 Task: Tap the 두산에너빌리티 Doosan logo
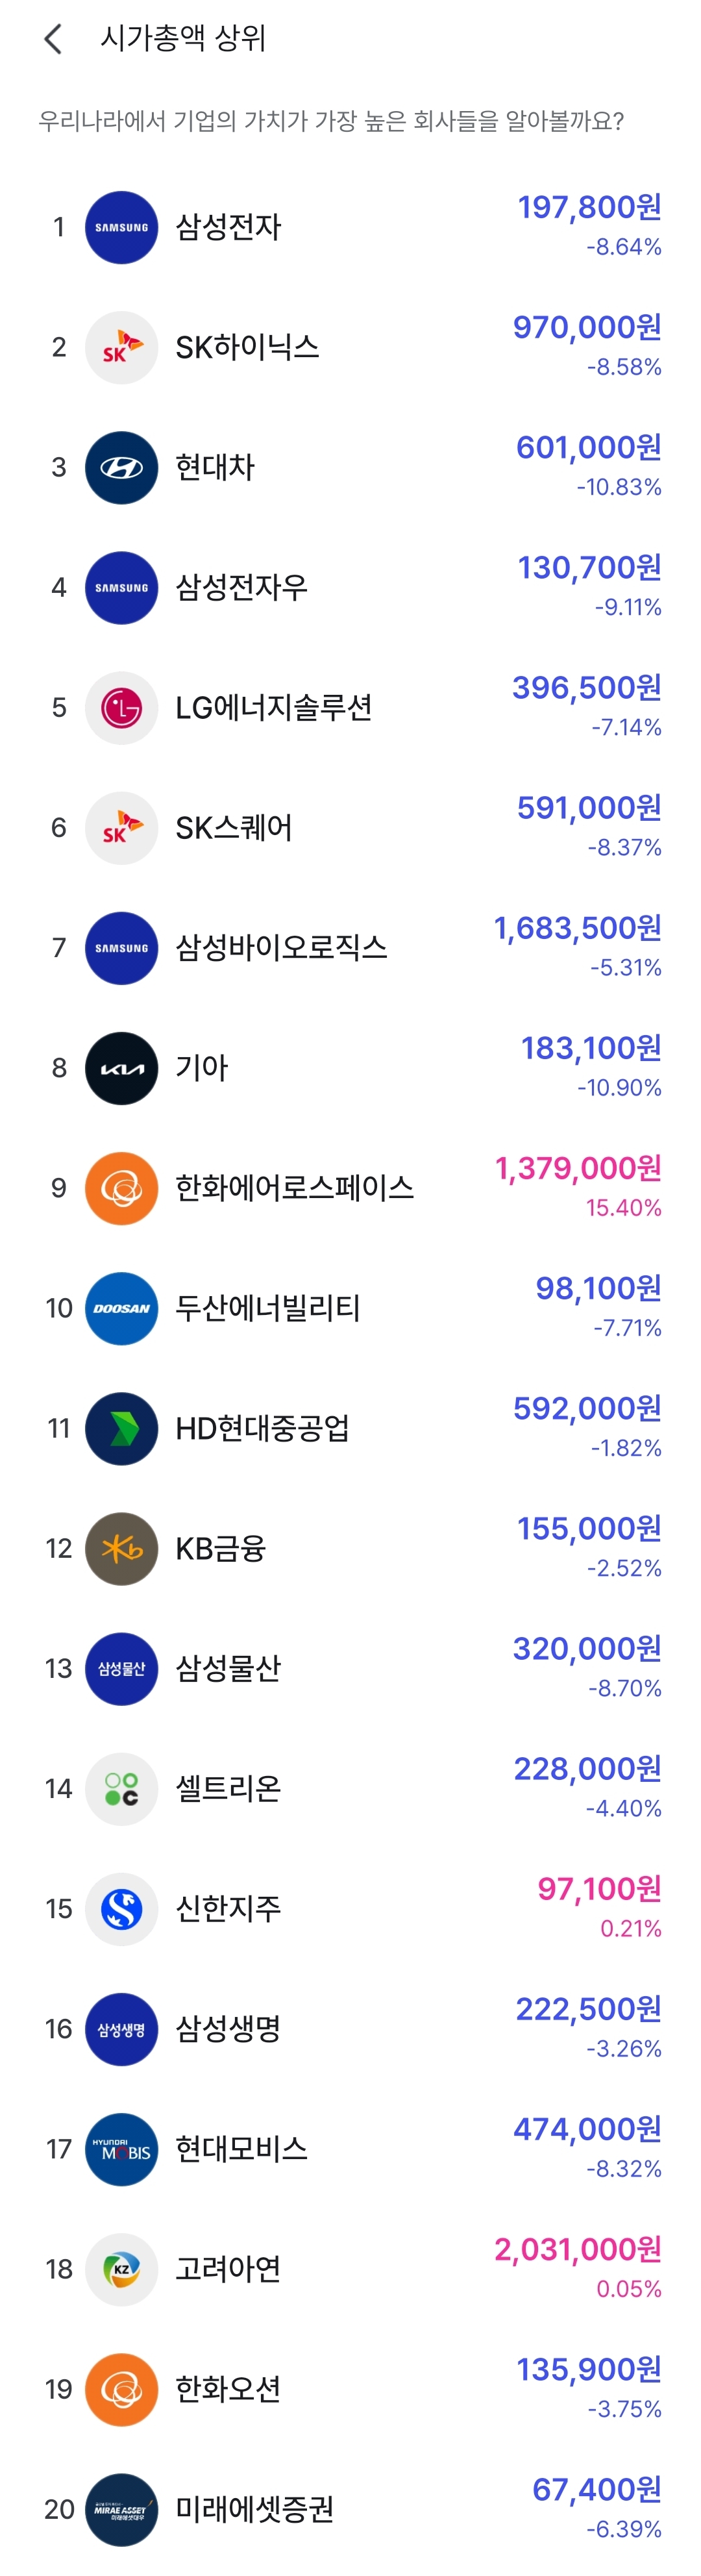point(121,1308)
